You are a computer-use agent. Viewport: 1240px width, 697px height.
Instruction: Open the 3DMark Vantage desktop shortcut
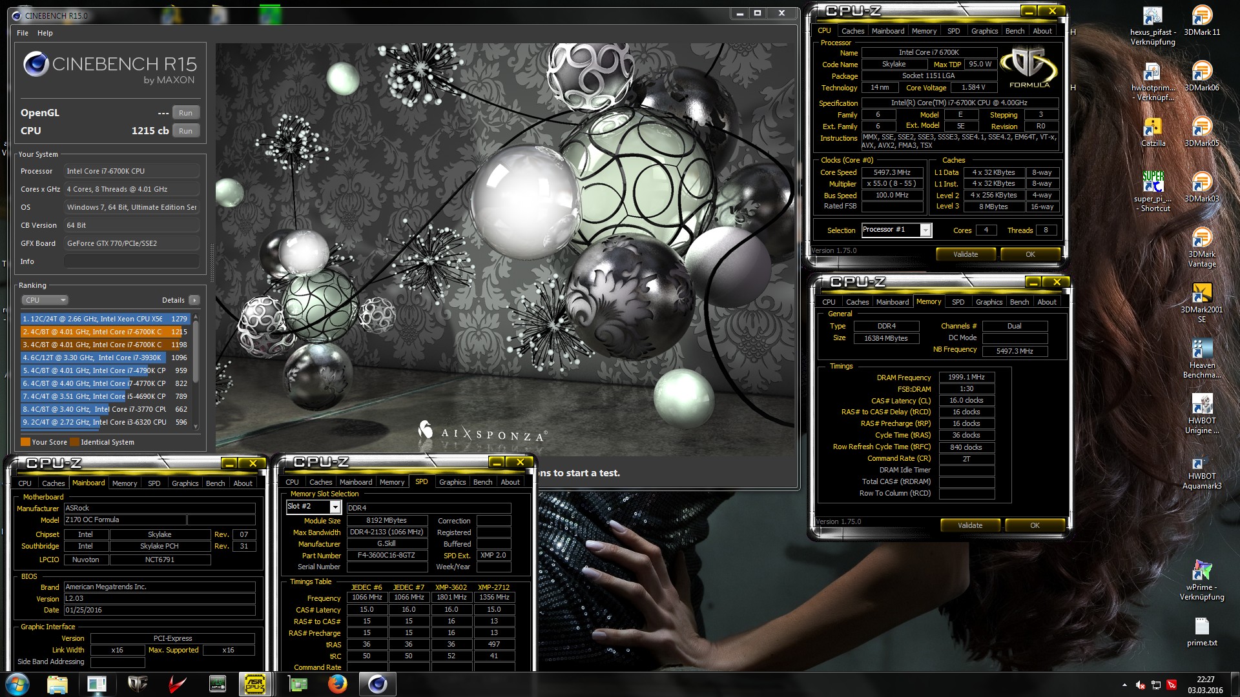(1202, 247)
